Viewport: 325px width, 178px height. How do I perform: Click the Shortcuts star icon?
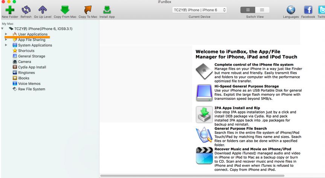[15, 50]
